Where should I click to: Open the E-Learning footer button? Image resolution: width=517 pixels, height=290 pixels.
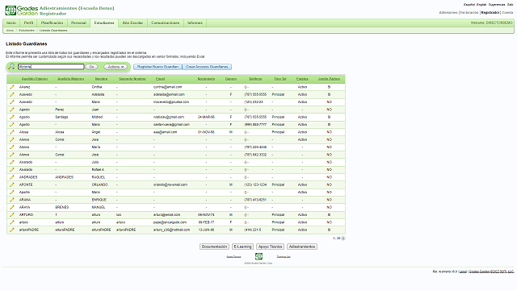point(242,246)
